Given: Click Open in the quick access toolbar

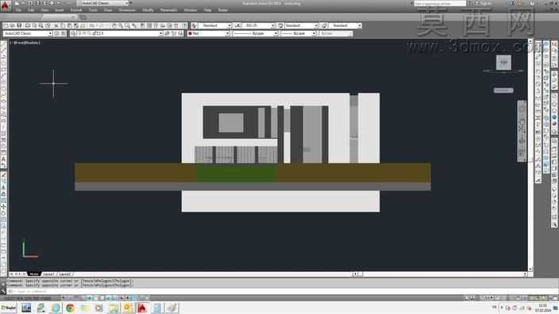Looking at the screenshot, I should tap(24, 3).
